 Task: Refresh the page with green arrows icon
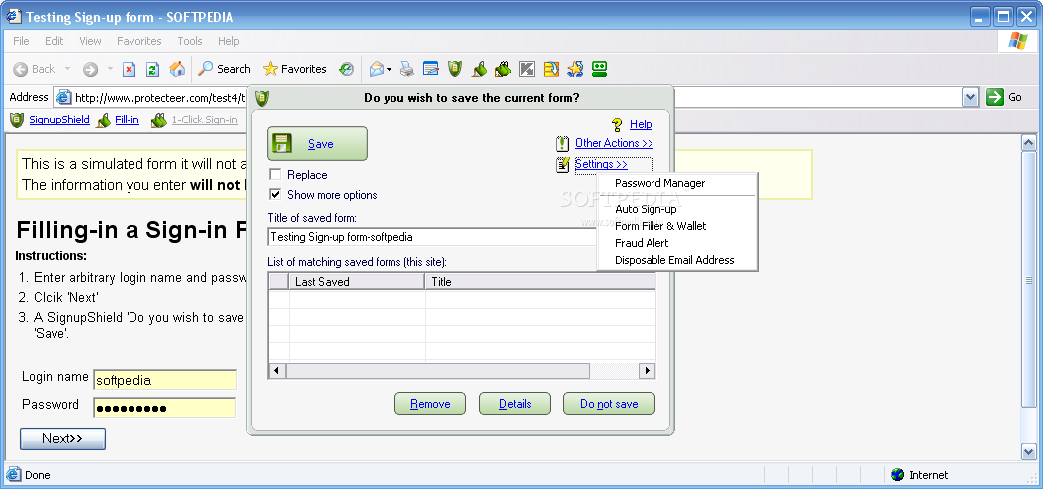click(153, 69)
